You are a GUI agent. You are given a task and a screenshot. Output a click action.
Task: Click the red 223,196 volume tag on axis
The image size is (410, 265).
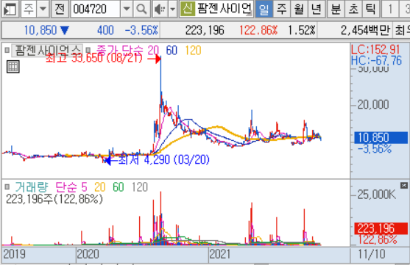point(381,229)
